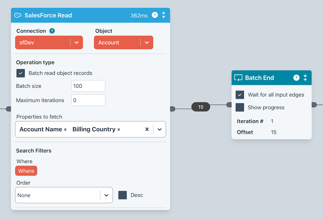Uncheck Wait for all input edges
This screenshot has width=323, height=219.
(x=240, y=95)
